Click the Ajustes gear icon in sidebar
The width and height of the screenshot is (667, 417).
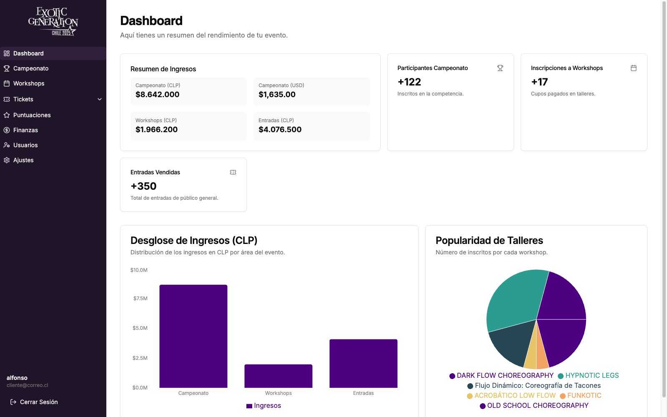(7, 160)
